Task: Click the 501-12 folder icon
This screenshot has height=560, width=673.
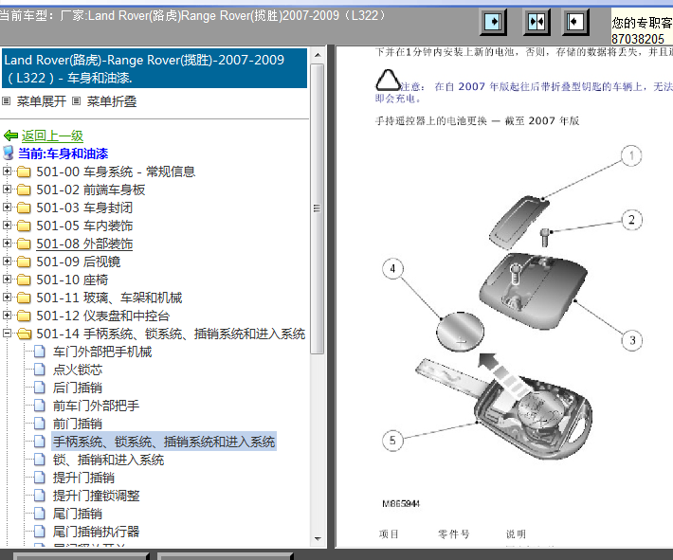Action: click(x=24, y=316)
